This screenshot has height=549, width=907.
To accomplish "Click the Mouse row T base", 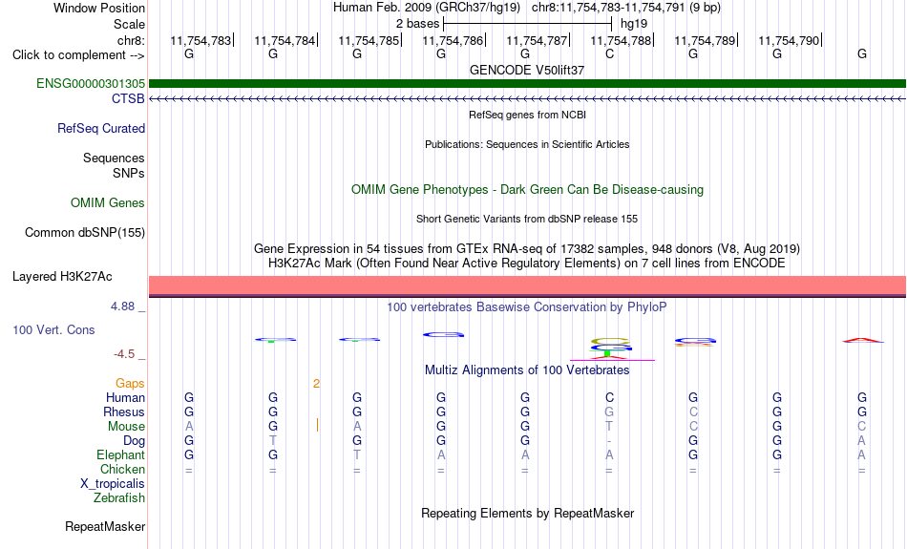I will point(609,427).
